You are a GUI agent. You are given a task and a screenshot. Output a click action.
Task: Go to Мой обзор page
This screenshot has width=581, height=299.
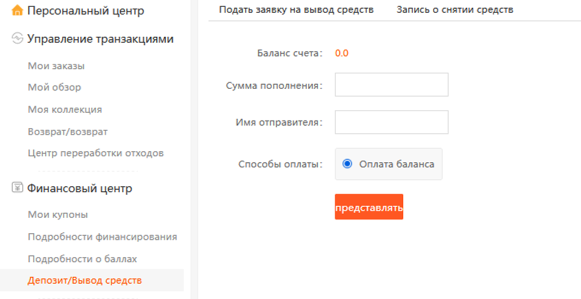pos(55,87)
